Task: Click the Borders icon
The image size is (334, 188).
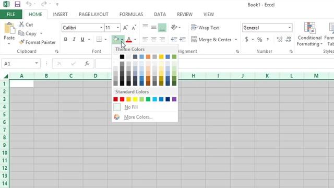Action: 99,39
